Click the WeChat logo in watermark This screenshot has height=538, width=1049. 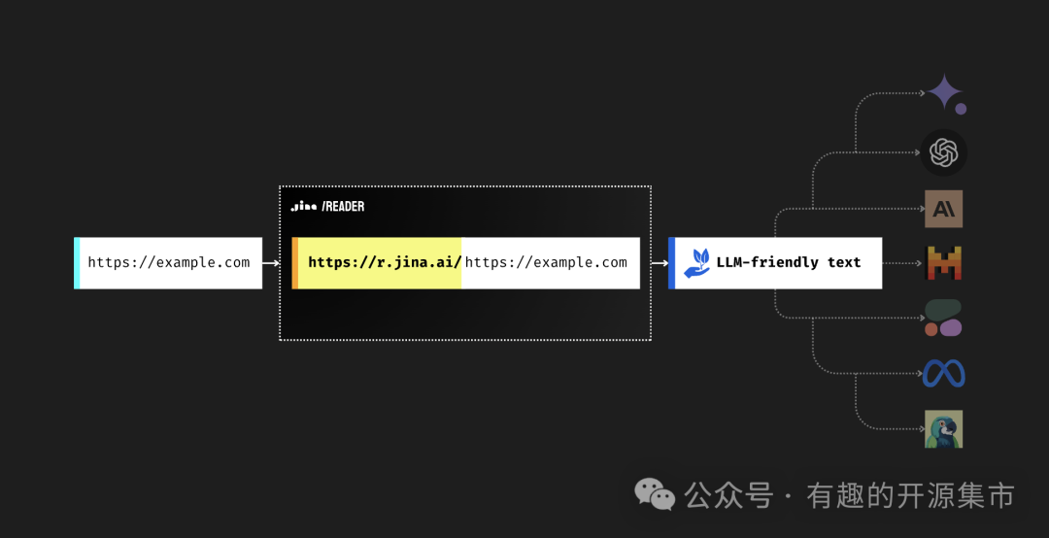click(655, 494)
